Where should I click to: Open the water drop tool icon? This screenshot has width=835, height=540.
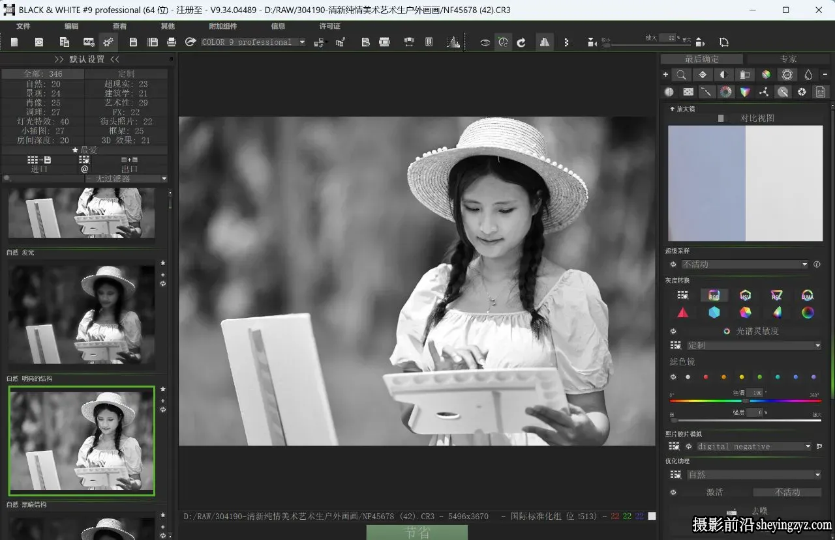(x=808, y=75)
